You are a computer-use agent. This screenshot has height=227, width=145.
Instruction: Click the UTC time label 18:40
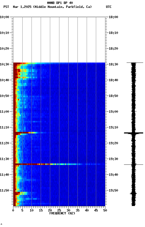[113, 80]
